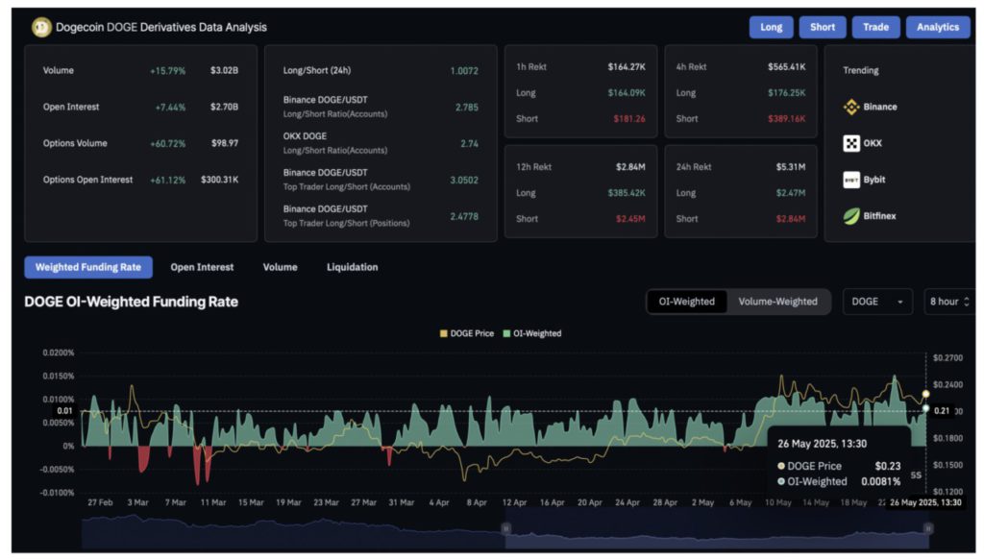Screen dimensions: 984x559
Task: Open the 8 hour interval dropdown
Action: pyautogui.click(x=947, y=302)
